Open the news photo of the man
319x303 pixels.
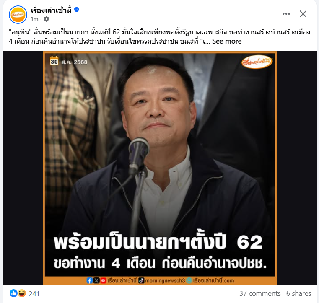160,168
